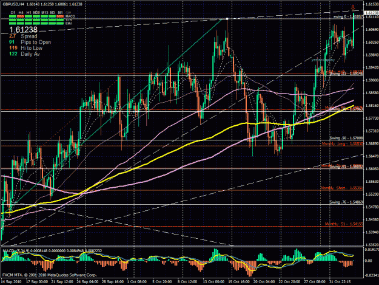Click the MACD indicator parameters label
Screen dimensions: 379x285
pos(52,250)
